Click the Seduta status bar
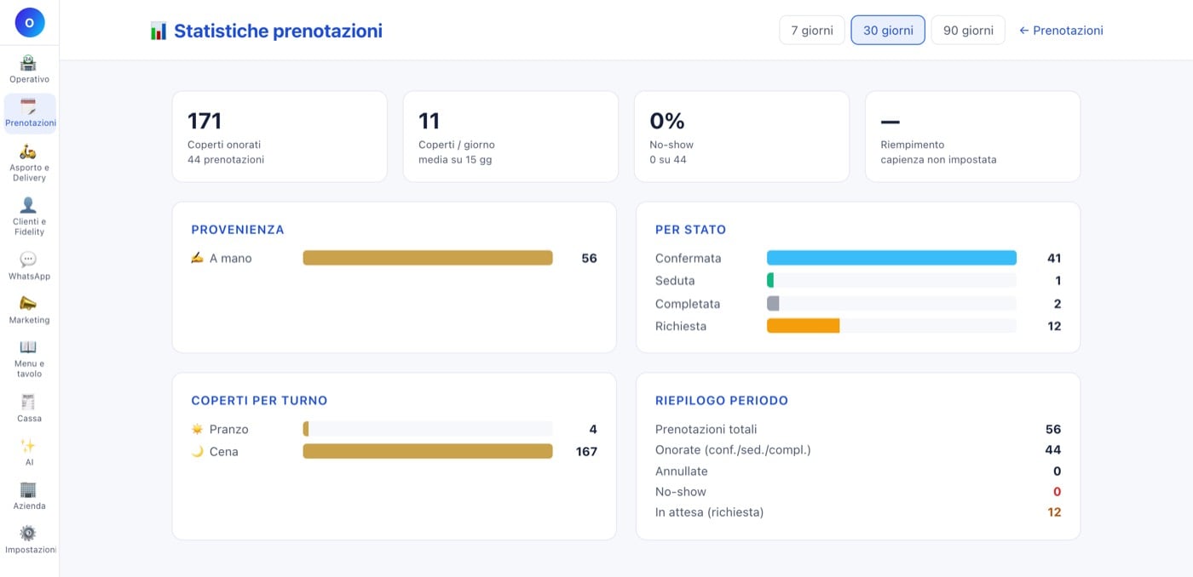 (891, 280)
